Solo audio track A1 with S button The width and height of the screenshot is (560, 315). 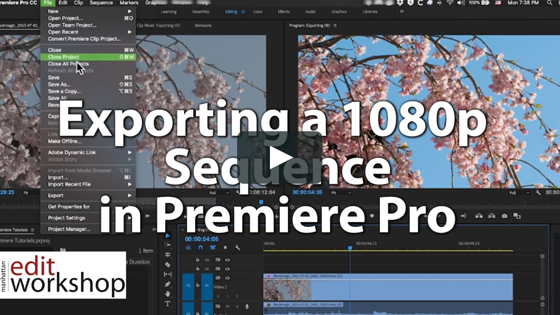238,307
